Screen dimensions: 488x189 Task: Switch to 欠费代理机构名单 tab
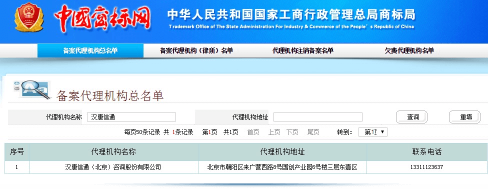409,51
